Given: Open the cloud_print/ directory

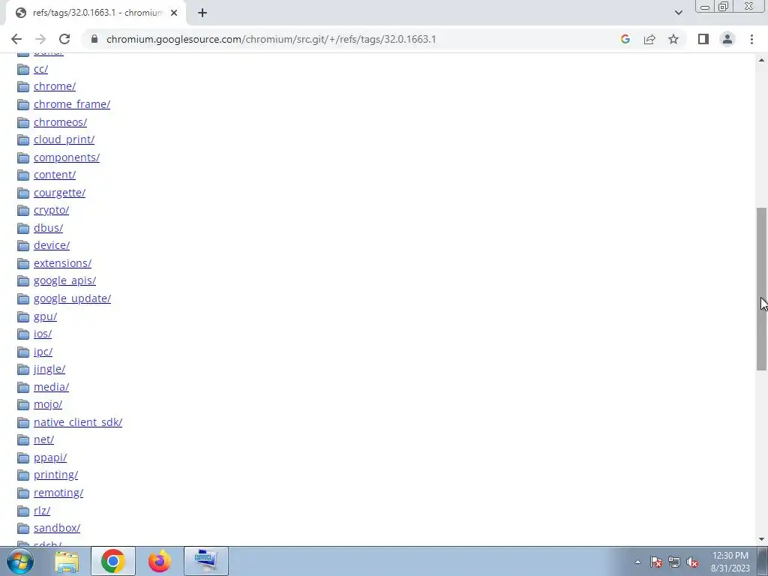Looking at the screenshot, I should click(x=64, y=139).
